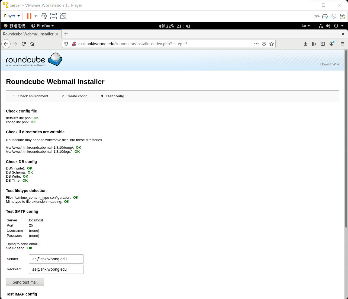The height and width of the screenshot is (299, 348).
Task: Open the page actions three-dot menu
Action: (x=256, y=44)
